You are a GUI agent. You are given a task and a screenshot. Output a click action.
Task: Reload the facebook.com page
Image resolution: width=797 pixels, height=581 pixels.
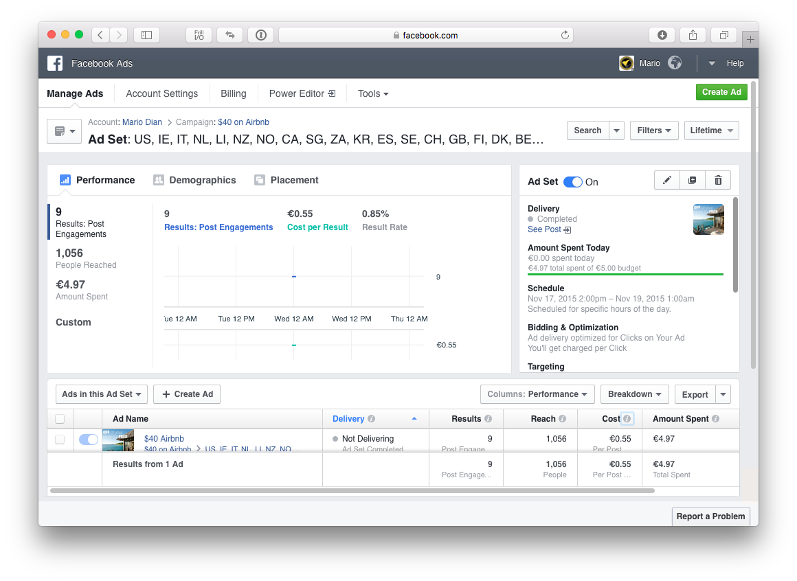coord(565,35)
